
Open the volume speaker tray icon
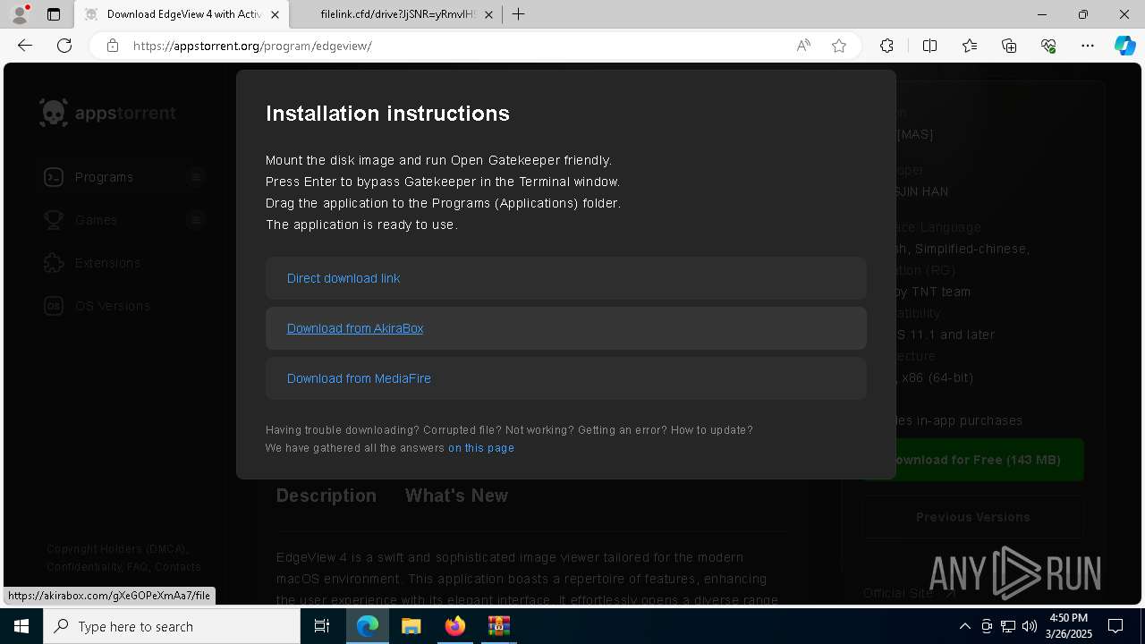pos(1030,626)
